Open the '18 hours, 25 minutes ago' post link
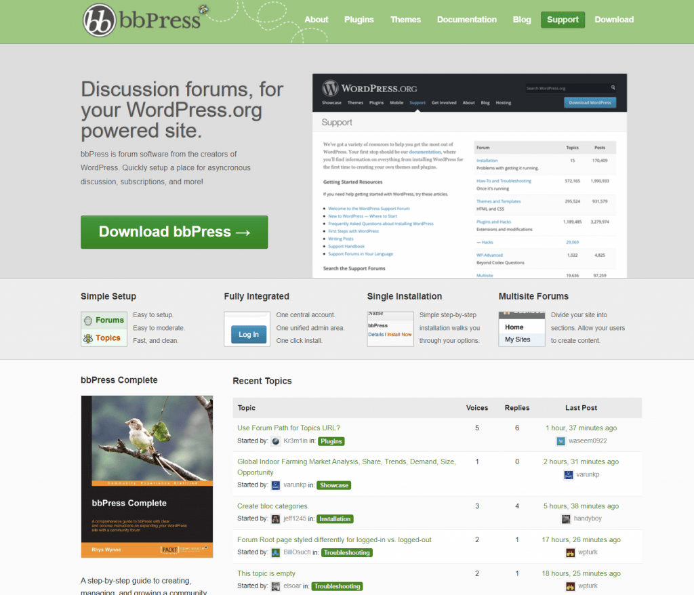The width and height of the screenshot is (694, 595). (581, 573)
